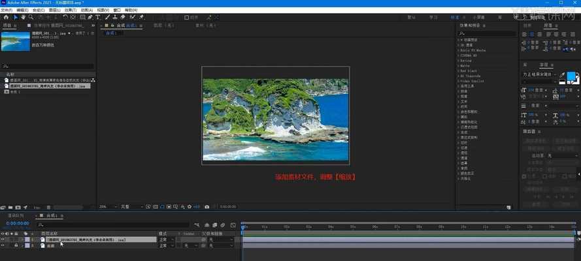Select the second layer name in the timeline

click(50, 245)
